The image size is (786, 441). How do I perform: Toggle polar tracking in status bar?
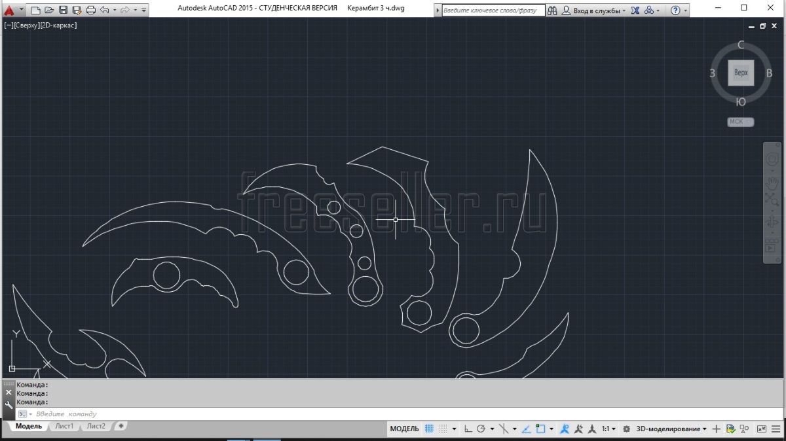481,429
